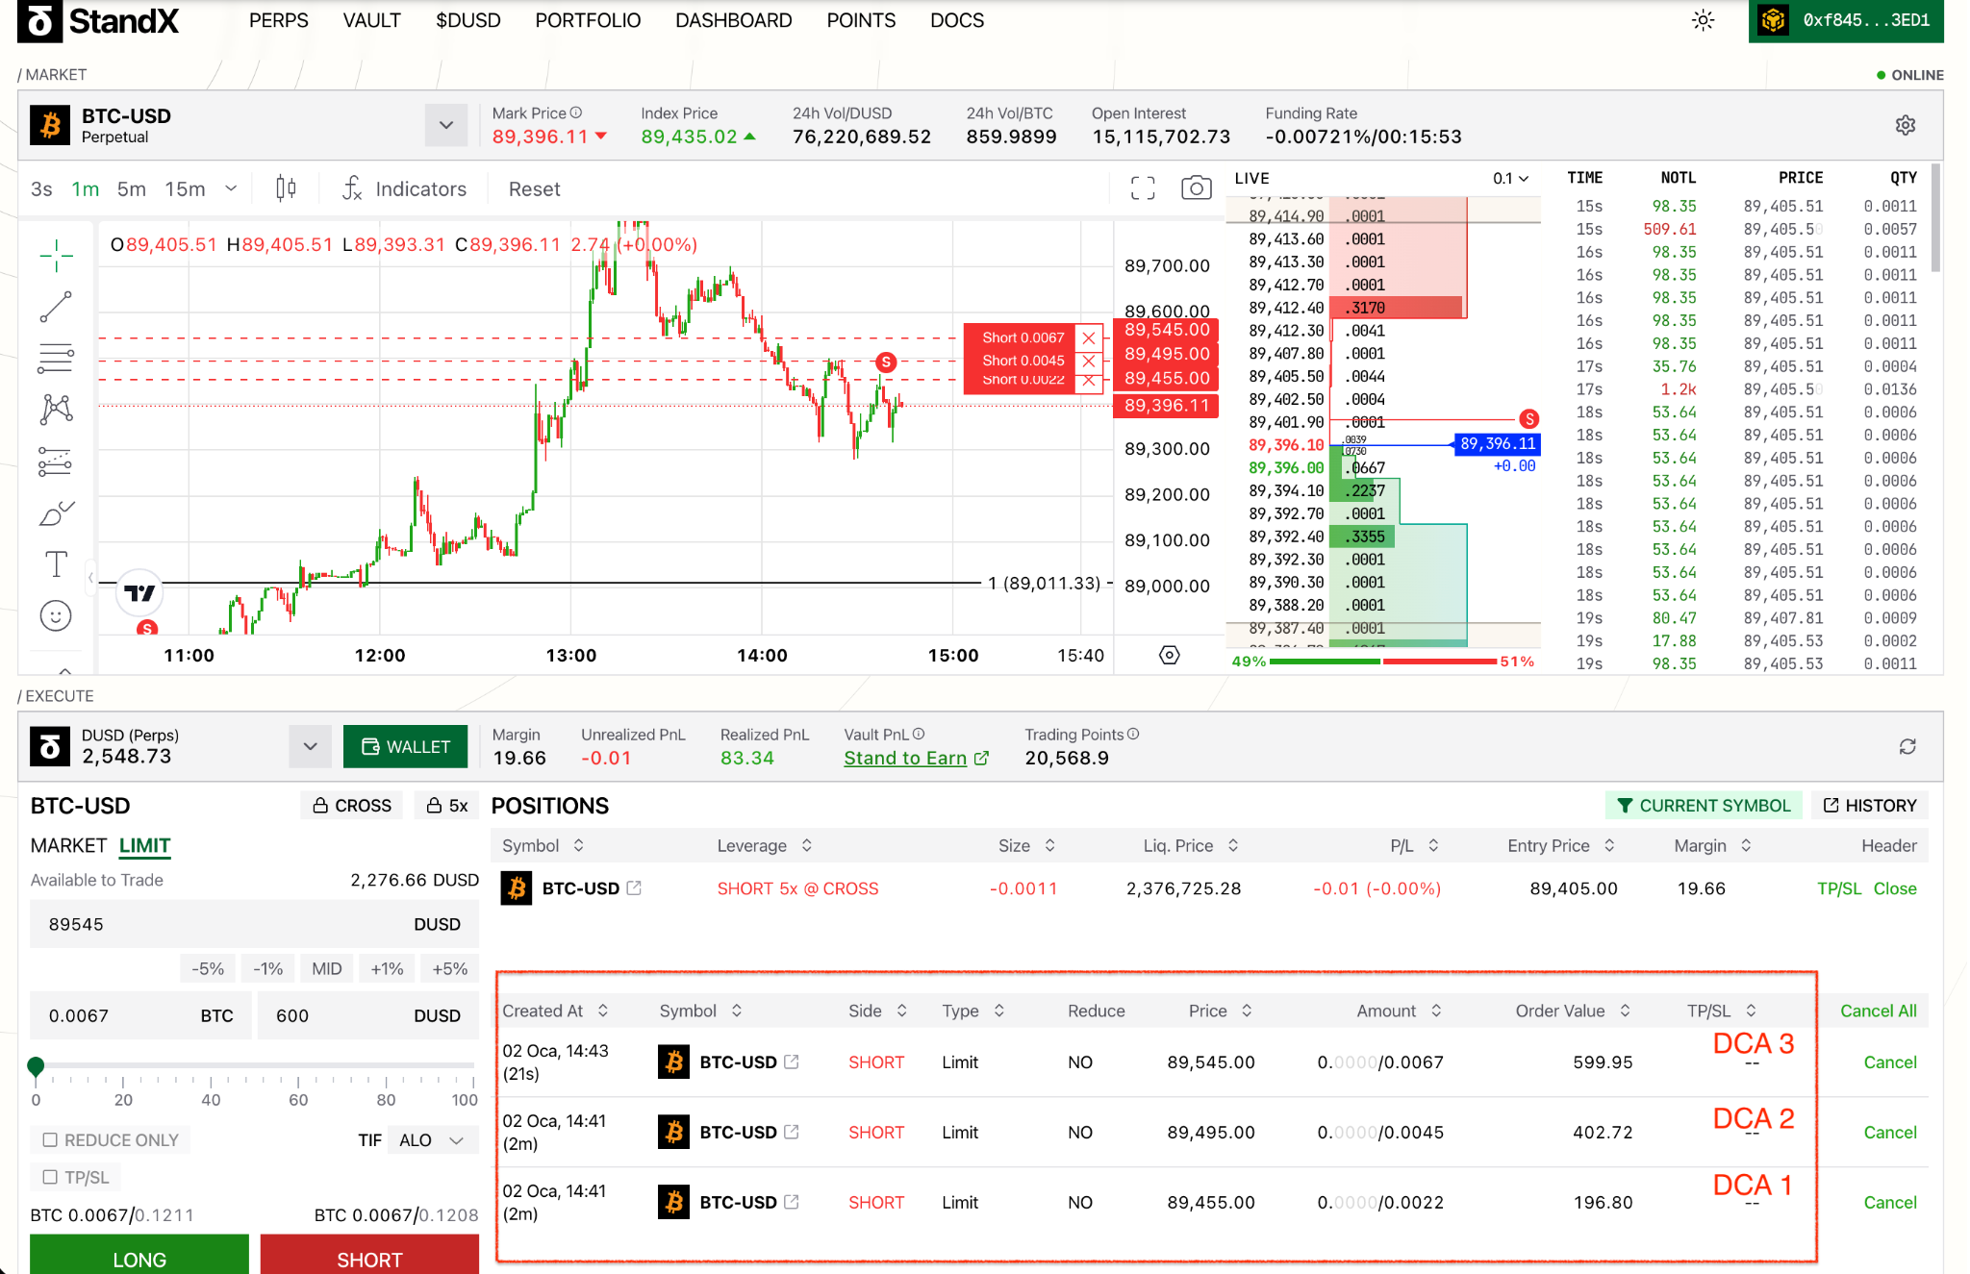Click the green WALLET button
Screen dimensions: 1970x1274
[x=405, y=747]
